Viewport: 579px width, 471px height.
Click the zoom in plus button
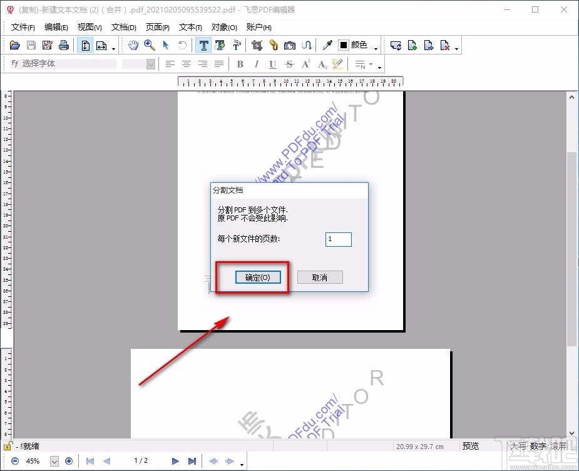coord(69,461)
